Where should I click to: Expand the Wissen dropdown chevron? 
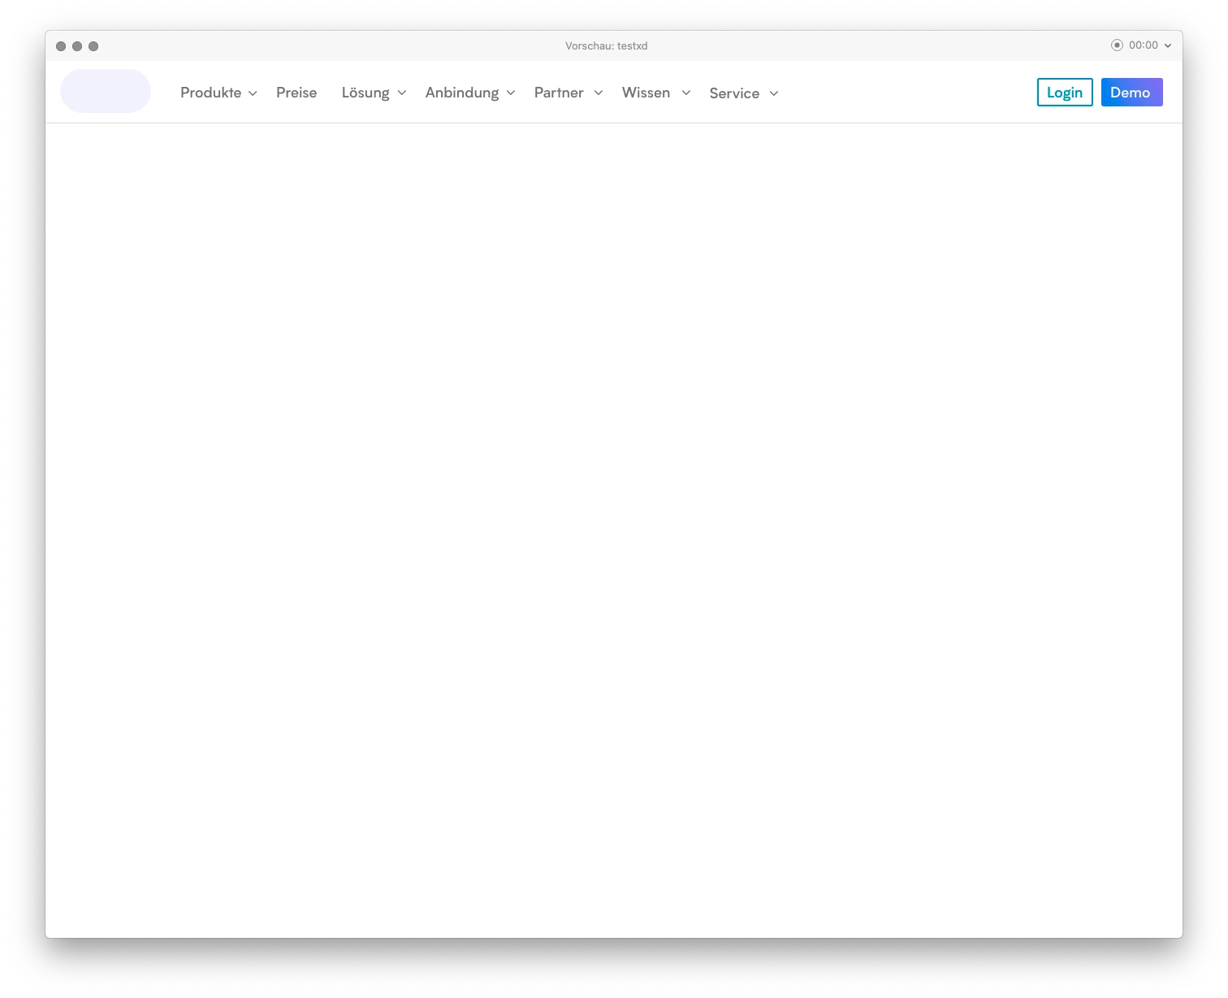coord(686,93)
